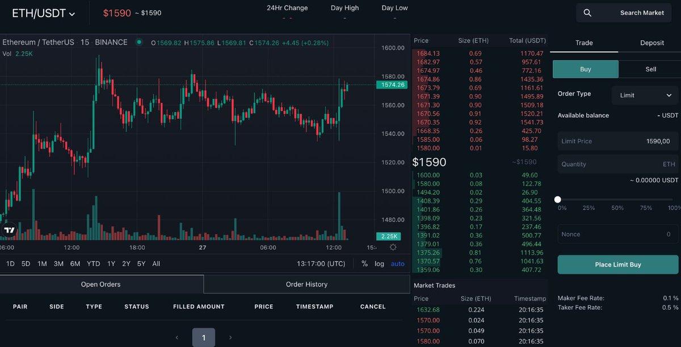Set chart range to 2Y
This screenshot has height=347, width=681.
point(126,264)
